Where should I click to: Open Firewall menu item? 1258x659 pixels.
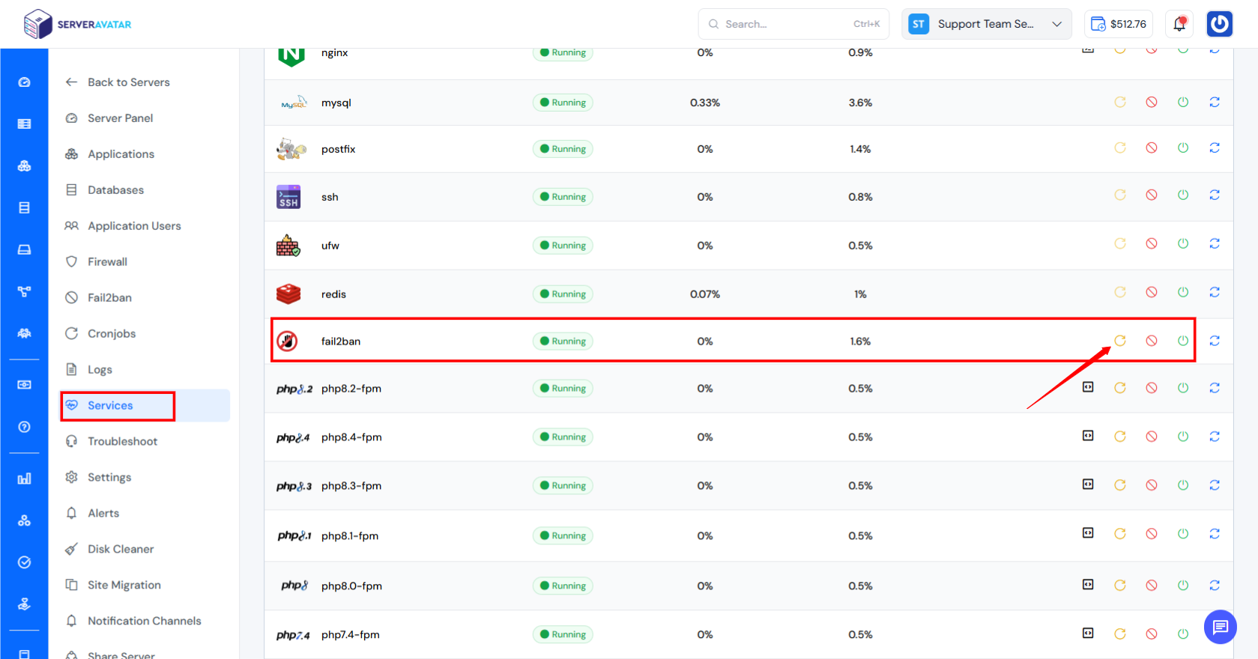pos(97,262)
